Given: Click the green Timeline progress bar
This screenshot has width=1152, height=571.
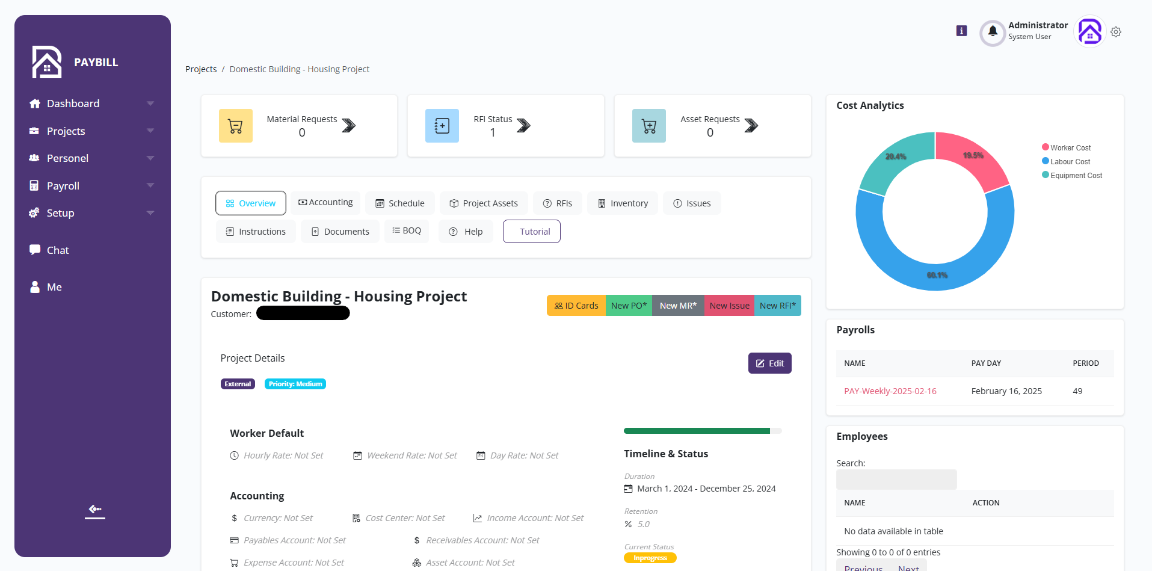Looking at the screenshot, I should tap(697, 431).
